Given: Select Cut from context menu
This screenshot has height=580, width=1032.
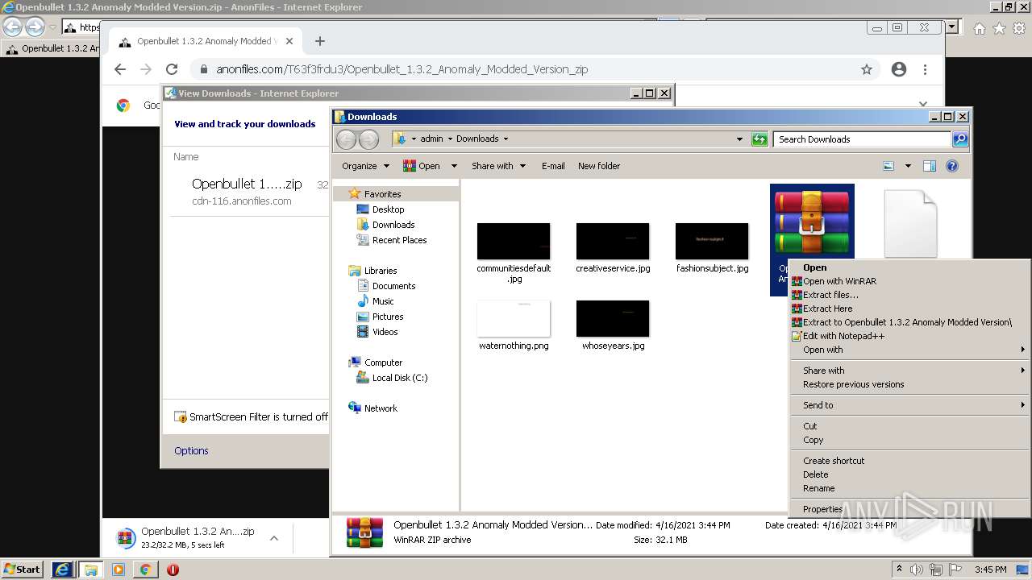Looking at the screenshot, I should coord(809,426).
